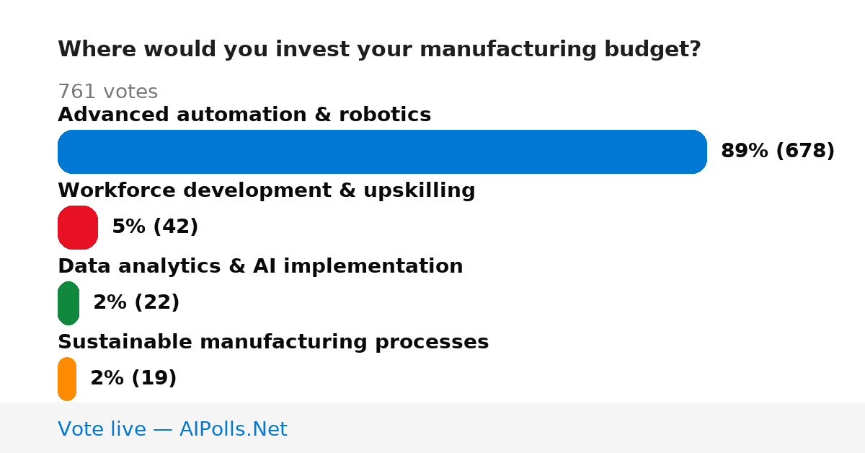The height and width of the screenshot is (453, 865).
Task: Select Workforce development & upskilling option
Action: pyautogui.click(x=267, y=190)
